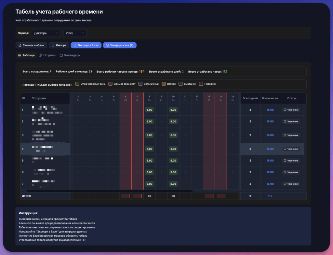This screenshot has width=333, height=255.
Task: Click the document icon on Скачать шаблон
Action: coord(20,45)
